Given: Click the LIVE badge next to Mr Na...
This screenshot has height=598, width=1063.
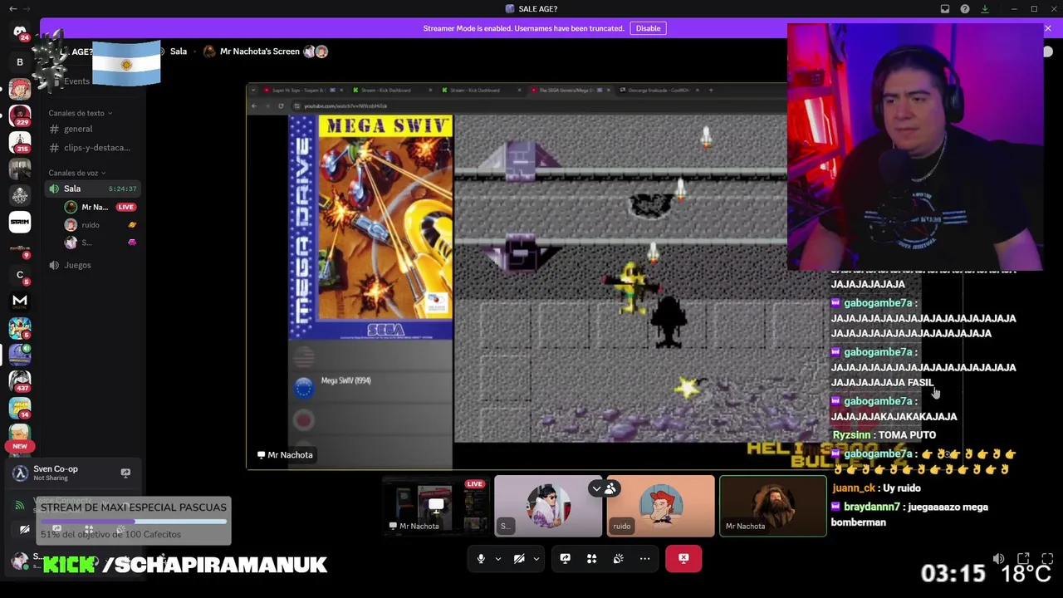Looking at the screenshot, I should pyautogui.click(x=126, y=207).
